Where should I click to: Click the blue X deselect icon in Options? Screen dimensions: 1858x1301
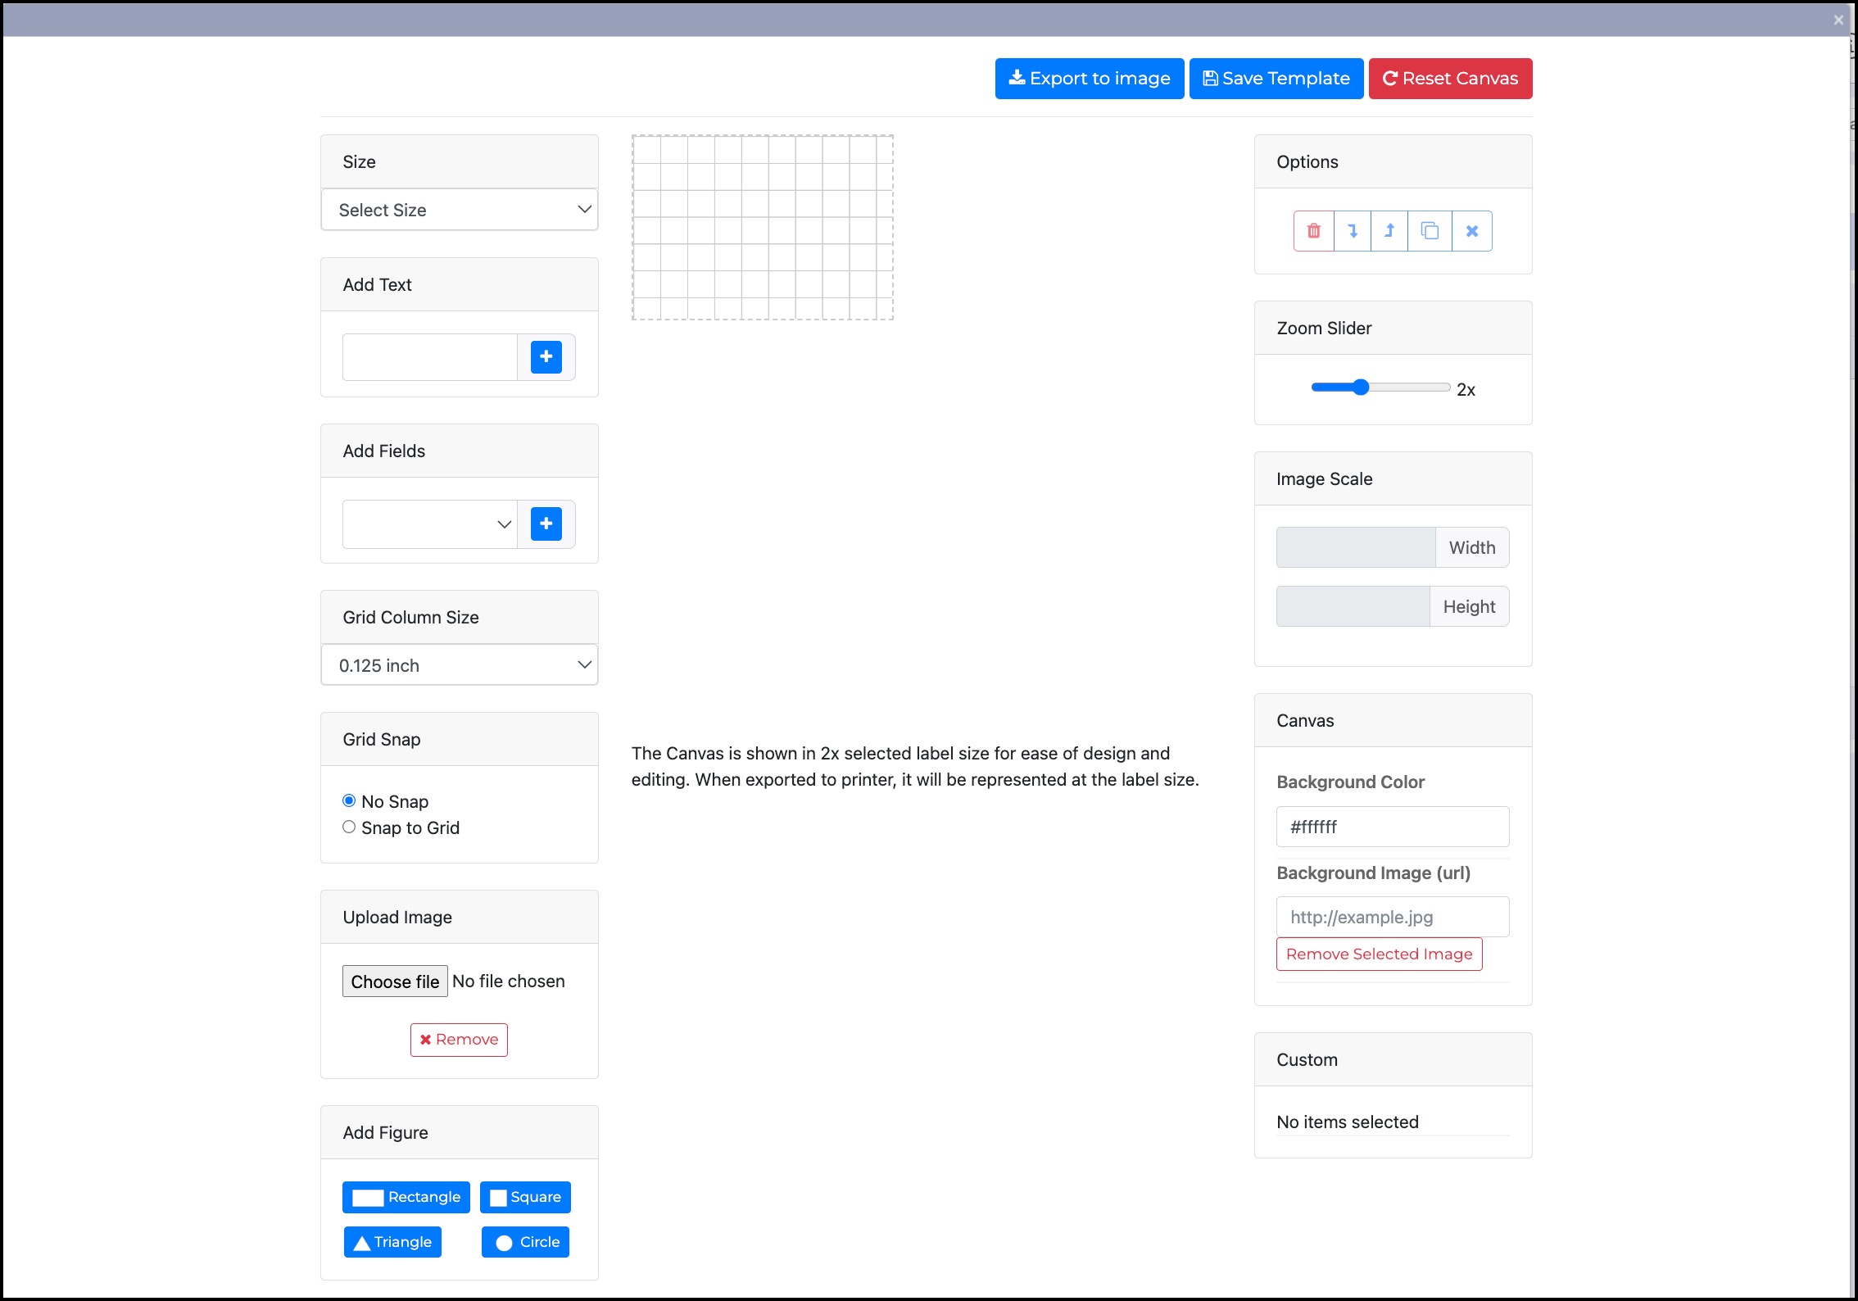(x=1471, y=231)
